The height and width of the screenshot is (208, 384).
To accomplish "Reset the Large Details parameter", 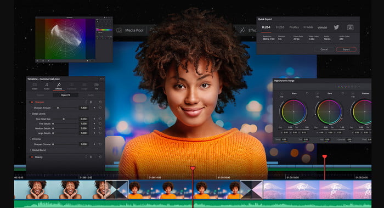I will pos(100,133).
